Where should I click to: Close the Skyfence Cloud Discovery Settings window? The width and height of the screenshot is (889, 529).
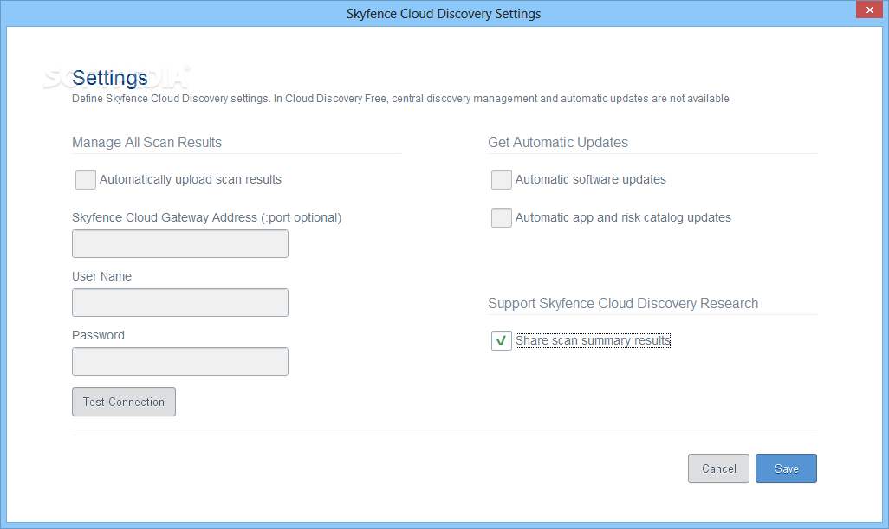(869, 10)
